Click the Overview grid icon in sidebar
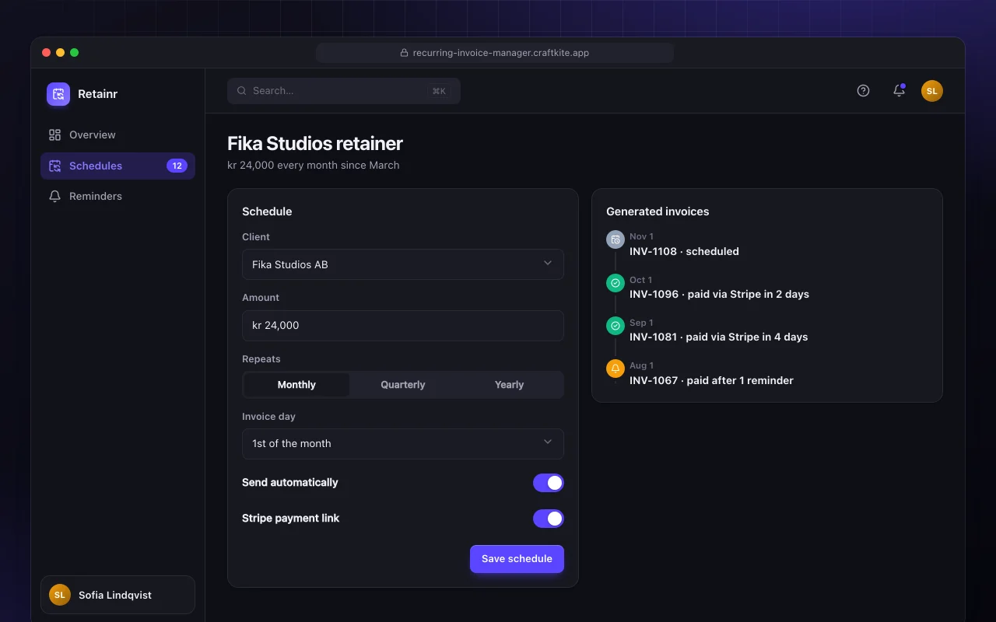The image size is (996, 622). pyautogui.click(x=54, y=135)
